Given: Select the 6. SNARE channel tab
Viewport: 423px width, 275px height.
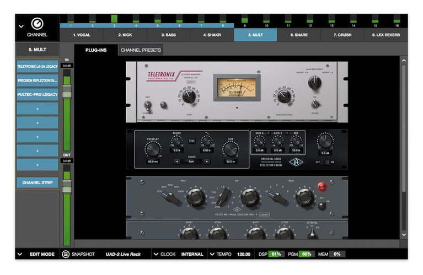Looking at the screenshot, I should pos(299,35).
